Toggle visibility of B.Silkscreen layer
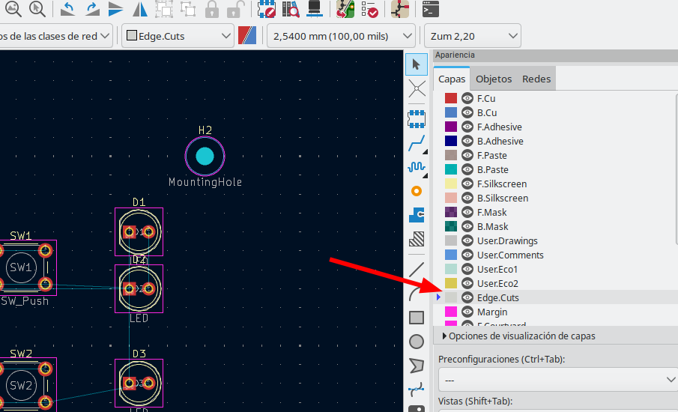The width and height of the screenshot is (678, 412). (x=467, y=198)
